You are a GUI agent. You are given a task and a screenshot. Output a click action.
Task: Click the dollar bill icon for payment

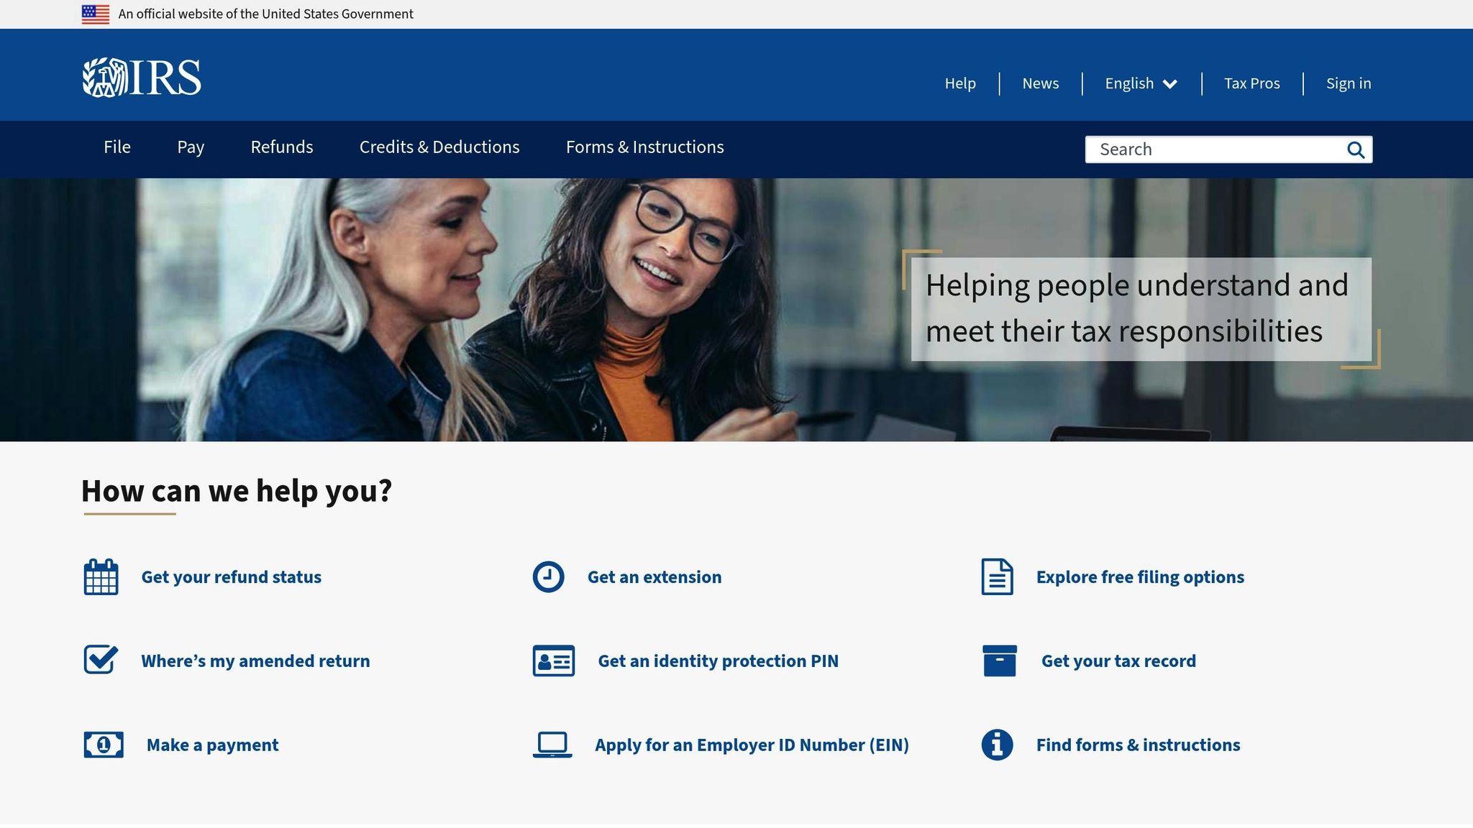pyautogui.click(x=104, y=745)
